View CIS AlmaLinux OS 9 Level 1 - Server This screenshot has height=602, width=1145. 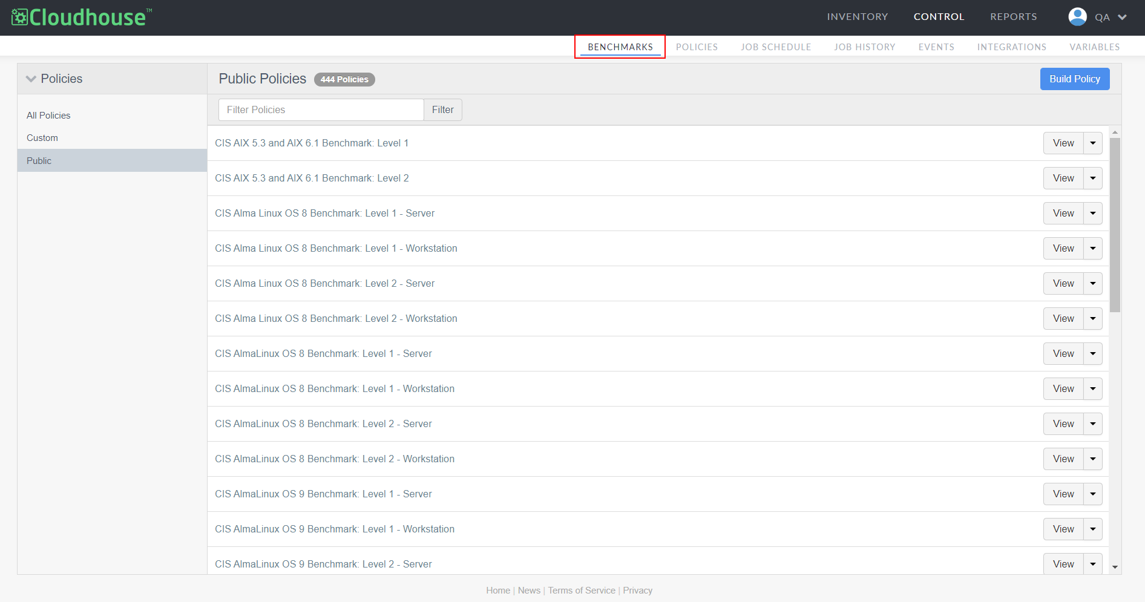1063,494
